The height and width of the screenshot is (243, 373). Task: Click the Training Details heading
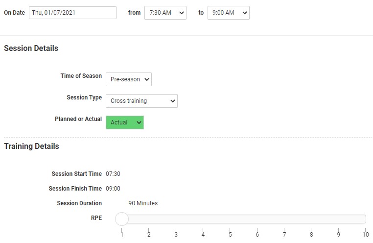pyautogui.click(x=31, y=146)
